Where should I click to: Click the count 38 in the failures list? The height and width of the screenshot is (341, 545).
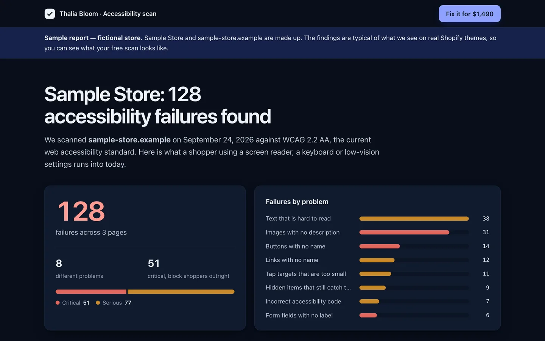coord(486,219)
